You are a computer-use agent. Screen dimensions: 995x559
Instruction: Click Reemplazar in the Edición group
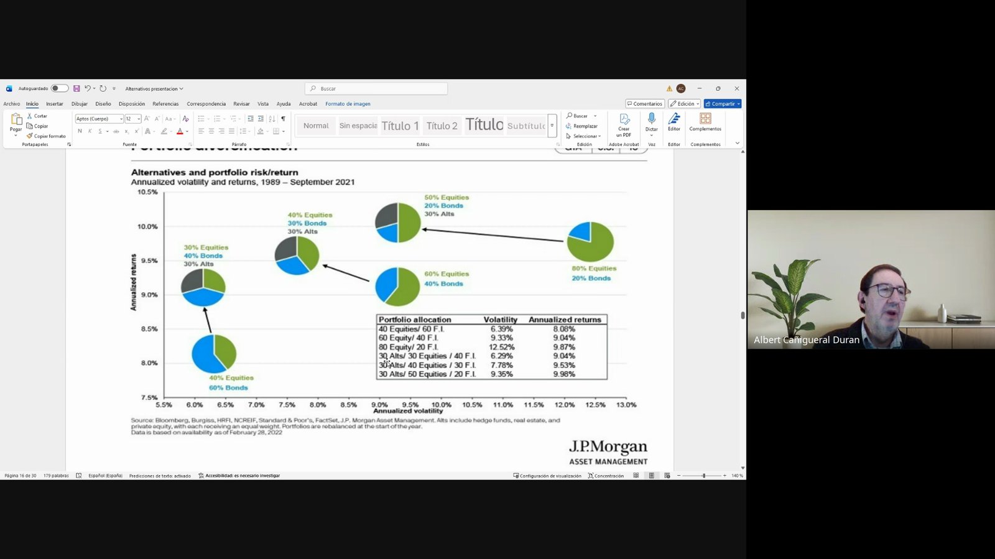(x=581, y=126)
